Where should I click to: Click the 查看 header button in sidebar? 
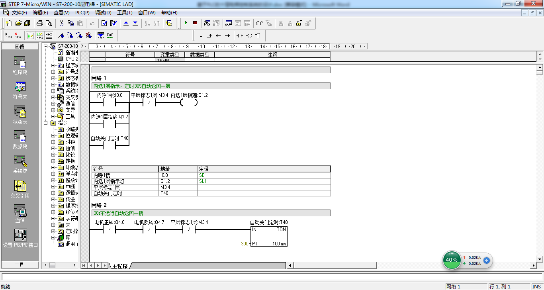20,47
